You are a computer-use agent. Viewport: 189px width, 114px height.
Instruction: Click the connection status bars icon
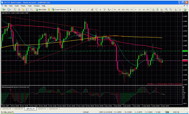click(x=167, y=112)
